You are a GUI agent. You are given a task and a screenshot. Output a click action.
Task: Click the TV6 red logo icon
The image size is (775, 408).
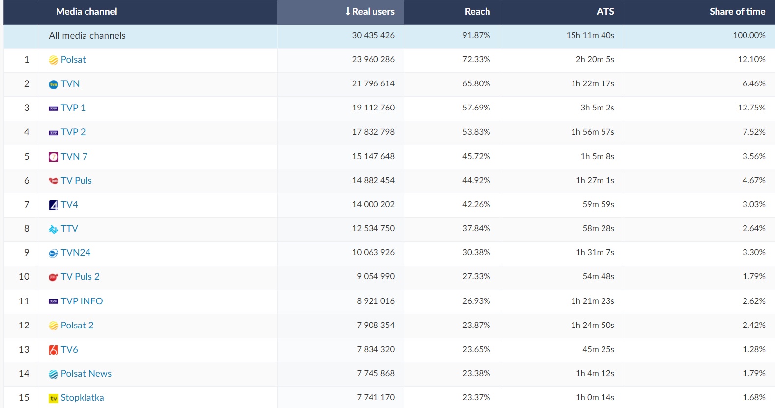[54, 350]
